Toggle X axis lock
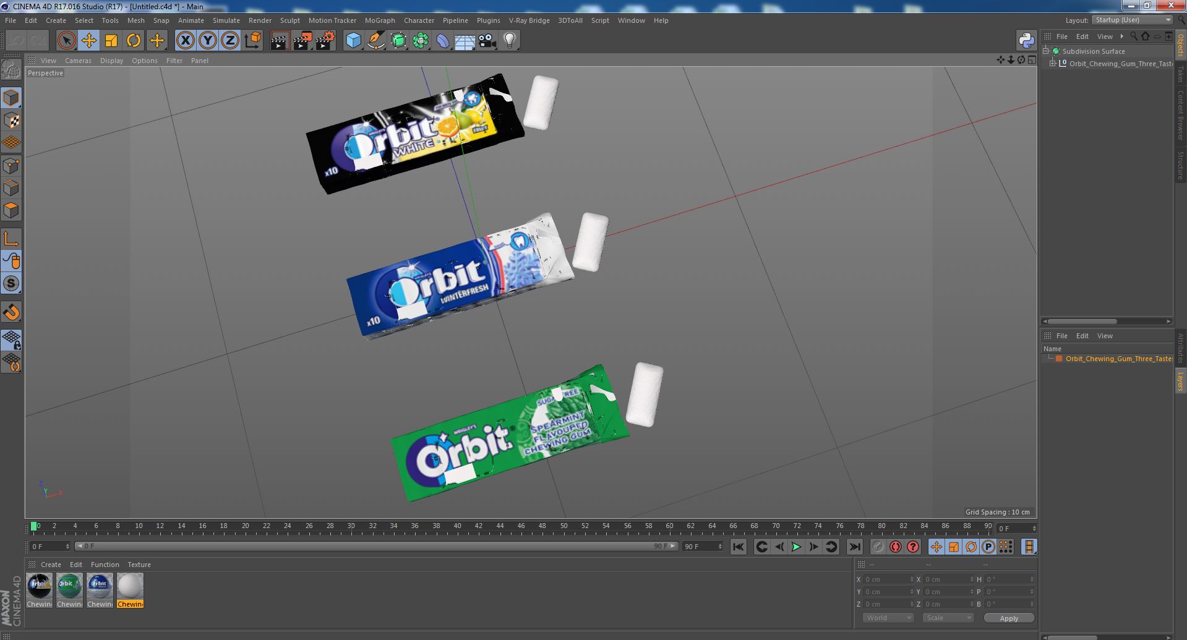This screenshot has width=1187, height=640. point(185,41)
